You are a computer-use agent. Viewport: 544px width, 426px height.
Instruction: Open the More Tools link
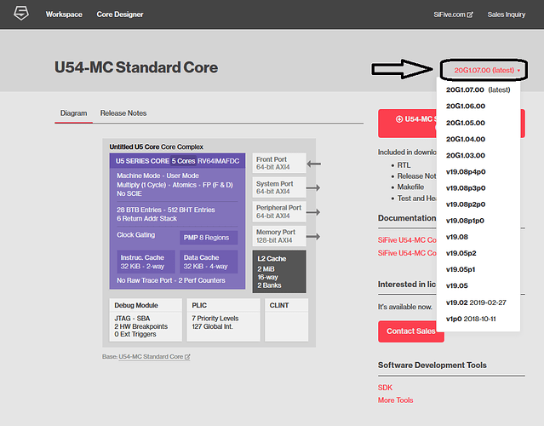(x=396, y=400)
